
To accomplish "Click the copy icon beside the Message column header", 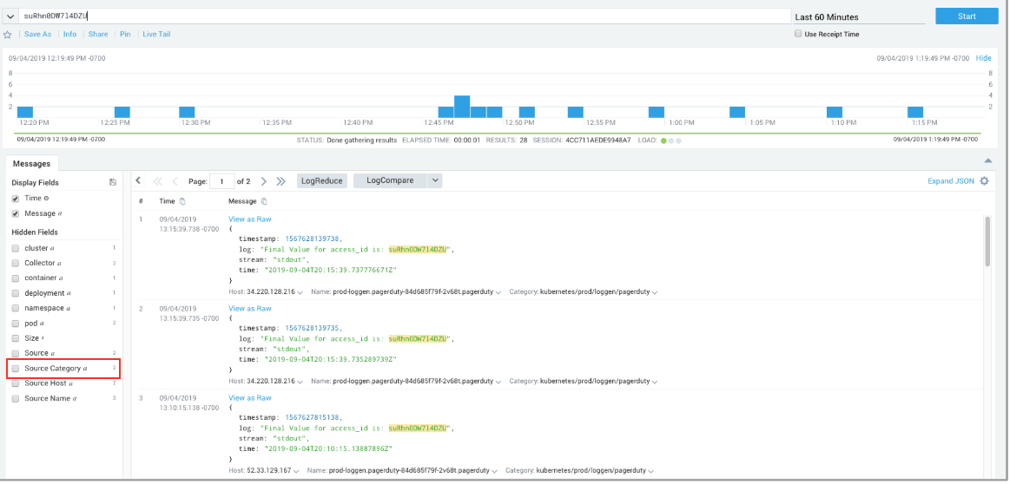I will (x=264, y=201).
